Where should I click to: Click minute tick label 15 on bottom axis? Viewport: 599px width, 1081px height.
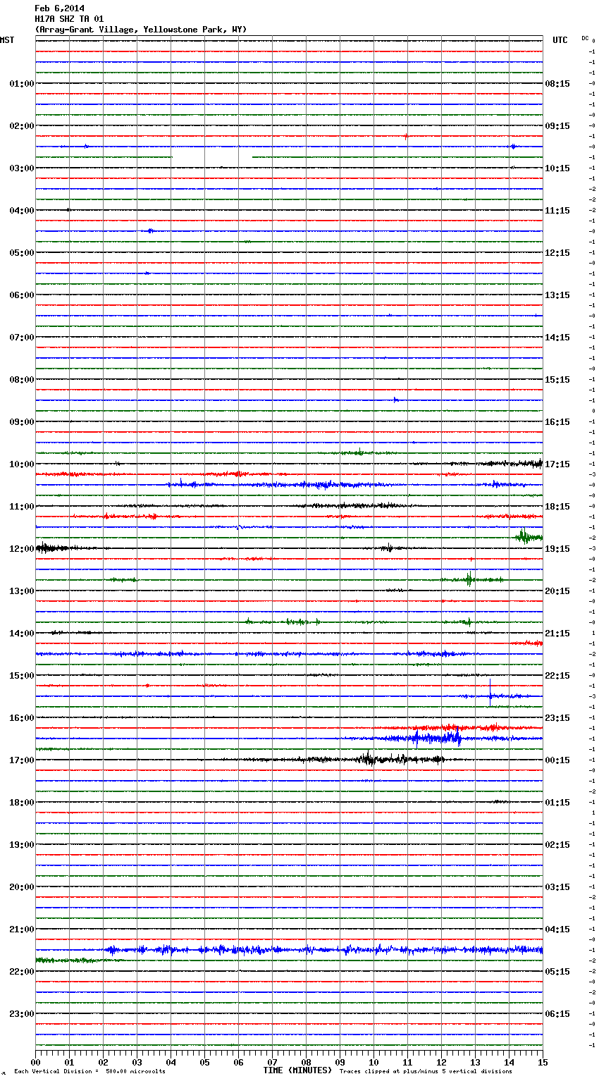pyautogui.click(x=543, y=1062)
